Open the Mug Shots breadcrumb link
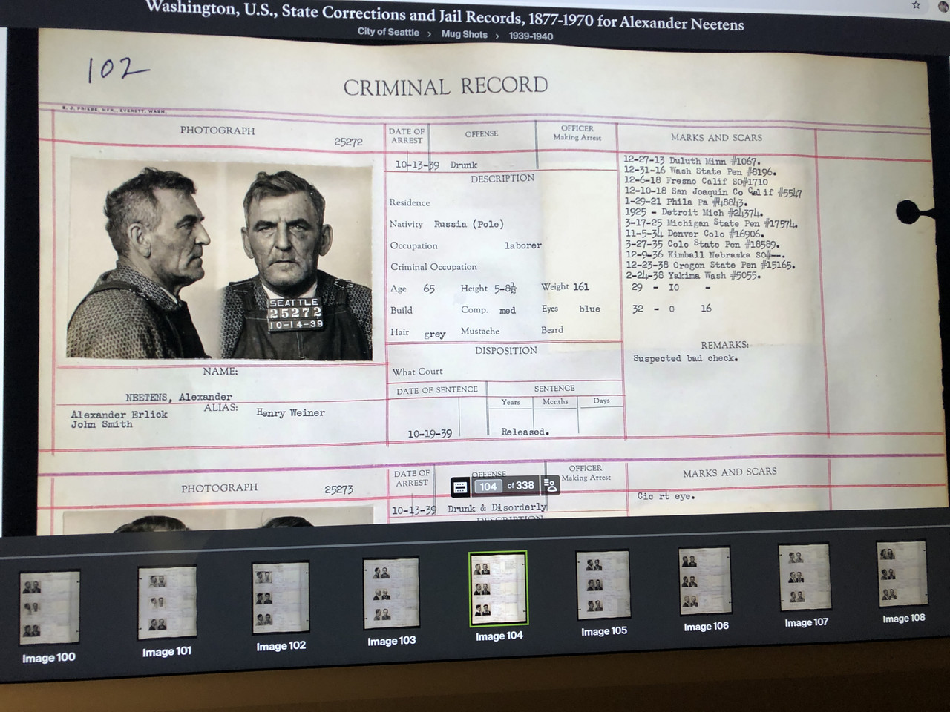 [x=465, y=34]
